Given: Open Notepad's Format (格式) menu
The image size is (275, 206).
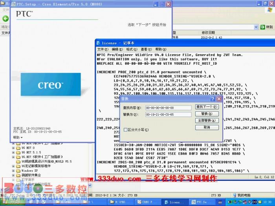Looking at the screenshot, I should pos(132,49).
